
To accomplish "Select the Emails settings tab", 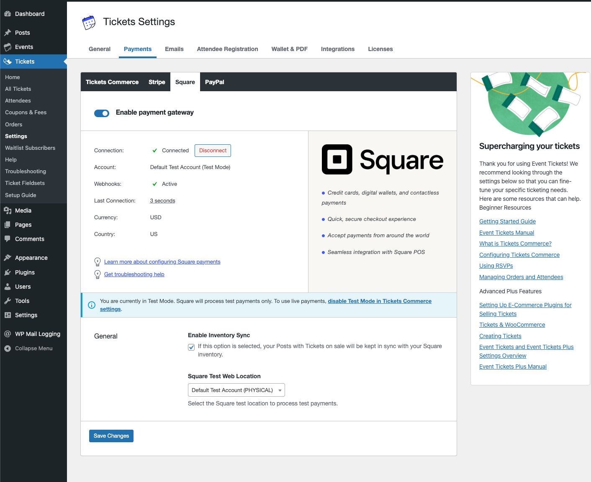I will pyautogui.click(x=174, y=49).
